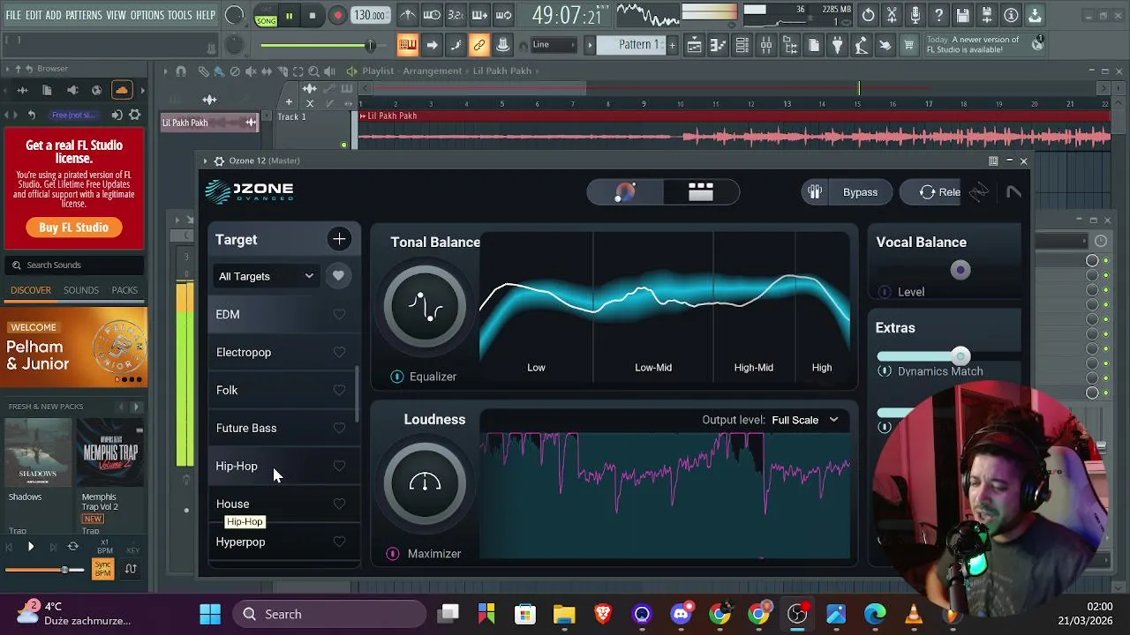Add a new target in Ozone

point(339,239)
